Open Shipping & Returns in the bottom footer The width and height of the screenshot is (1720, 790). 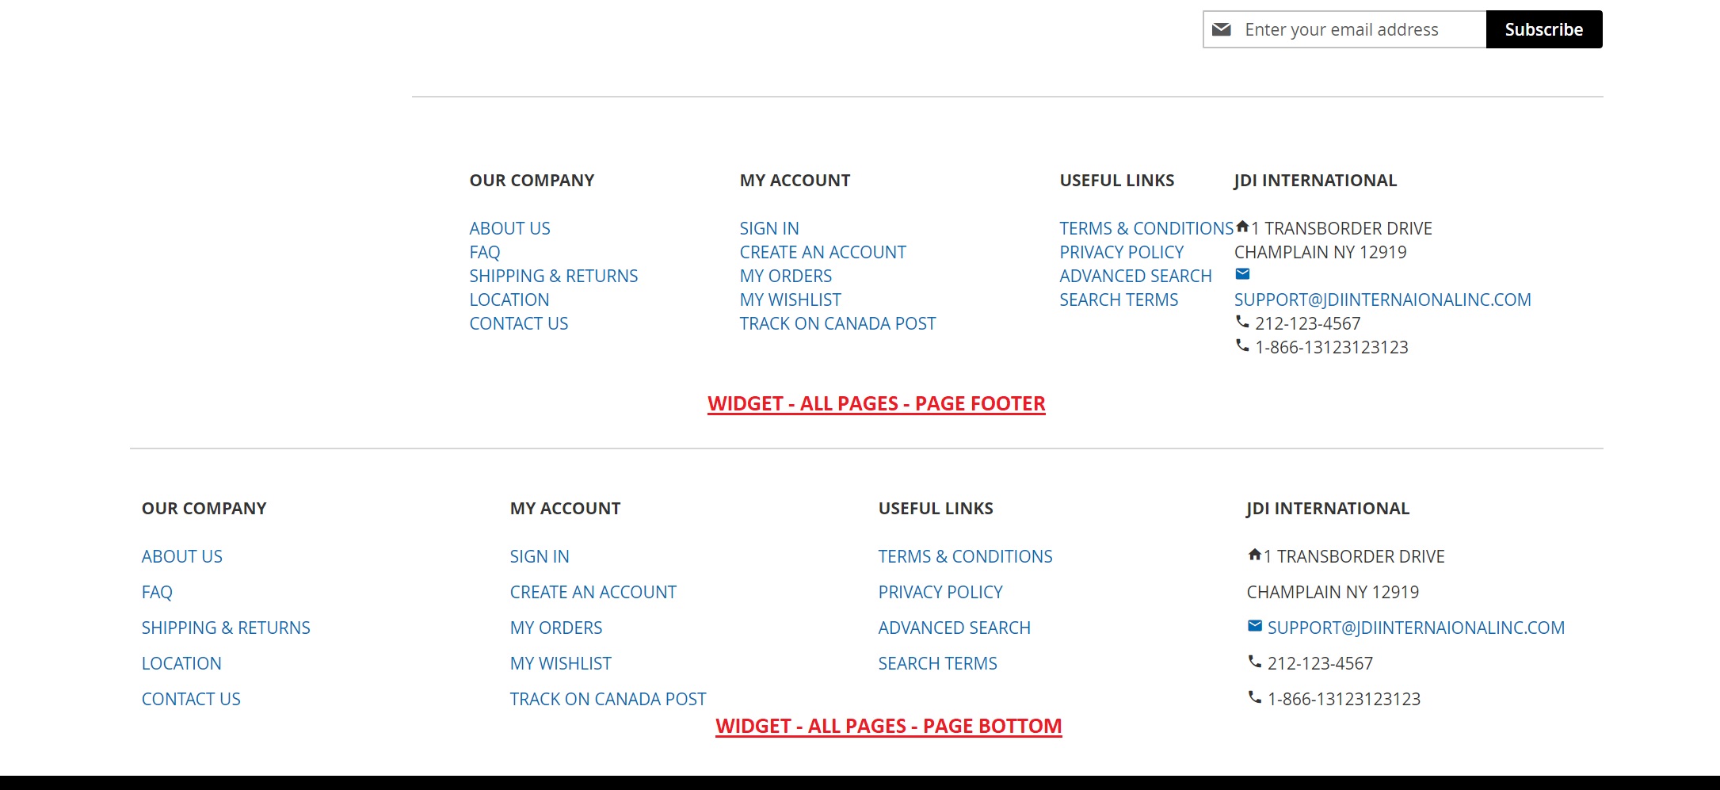tap(226, 628)
